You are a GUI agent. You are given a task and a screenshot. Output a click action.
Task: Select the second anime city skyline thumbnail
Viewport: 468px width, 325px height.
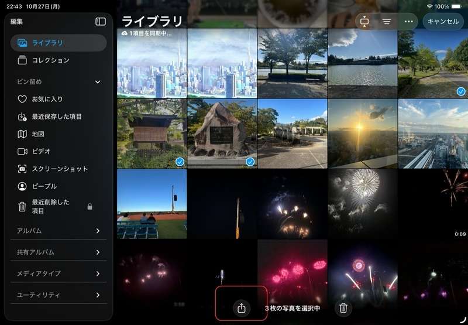pos(222,63)
